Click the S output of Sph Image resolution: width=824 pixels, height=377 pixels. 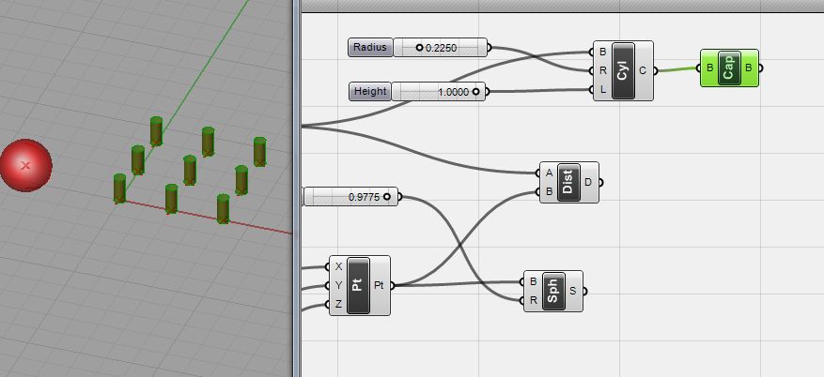coord(573,291)
